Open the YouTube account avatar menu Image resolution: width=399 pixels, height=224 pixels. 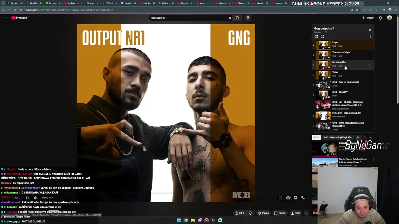pos(389,18)
